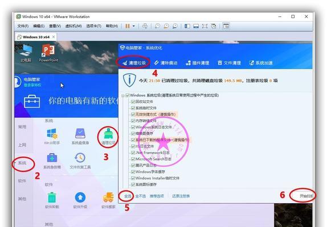Switch to the 清除痕迹 tab
The image size is (327, 227).
click(166, 63)
